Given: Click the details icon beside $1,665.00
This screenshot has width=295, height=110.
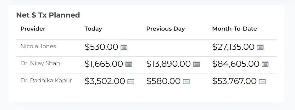Looking at the screenshot, I should tap(129, 64).
